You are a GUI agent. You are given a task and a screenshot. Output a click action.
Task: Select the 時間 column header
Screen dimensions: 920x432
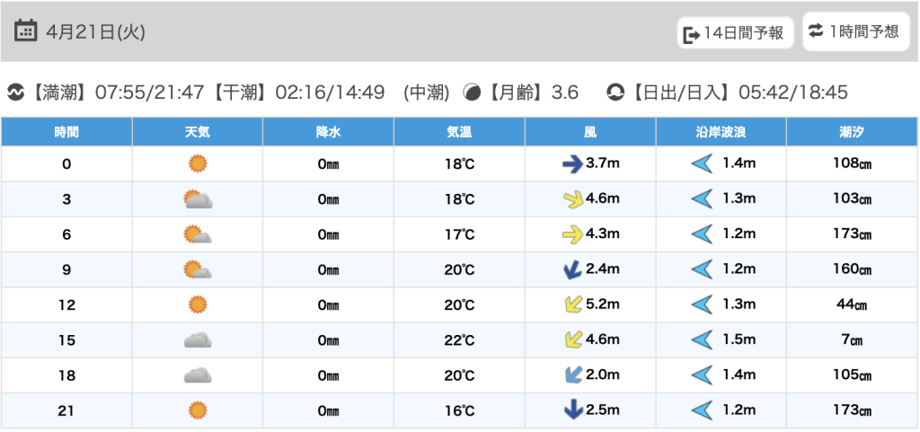click(x=66, y=132)
